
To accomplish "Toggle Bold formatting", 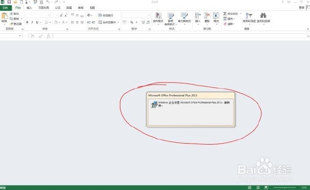I will (x=27, y=23).
